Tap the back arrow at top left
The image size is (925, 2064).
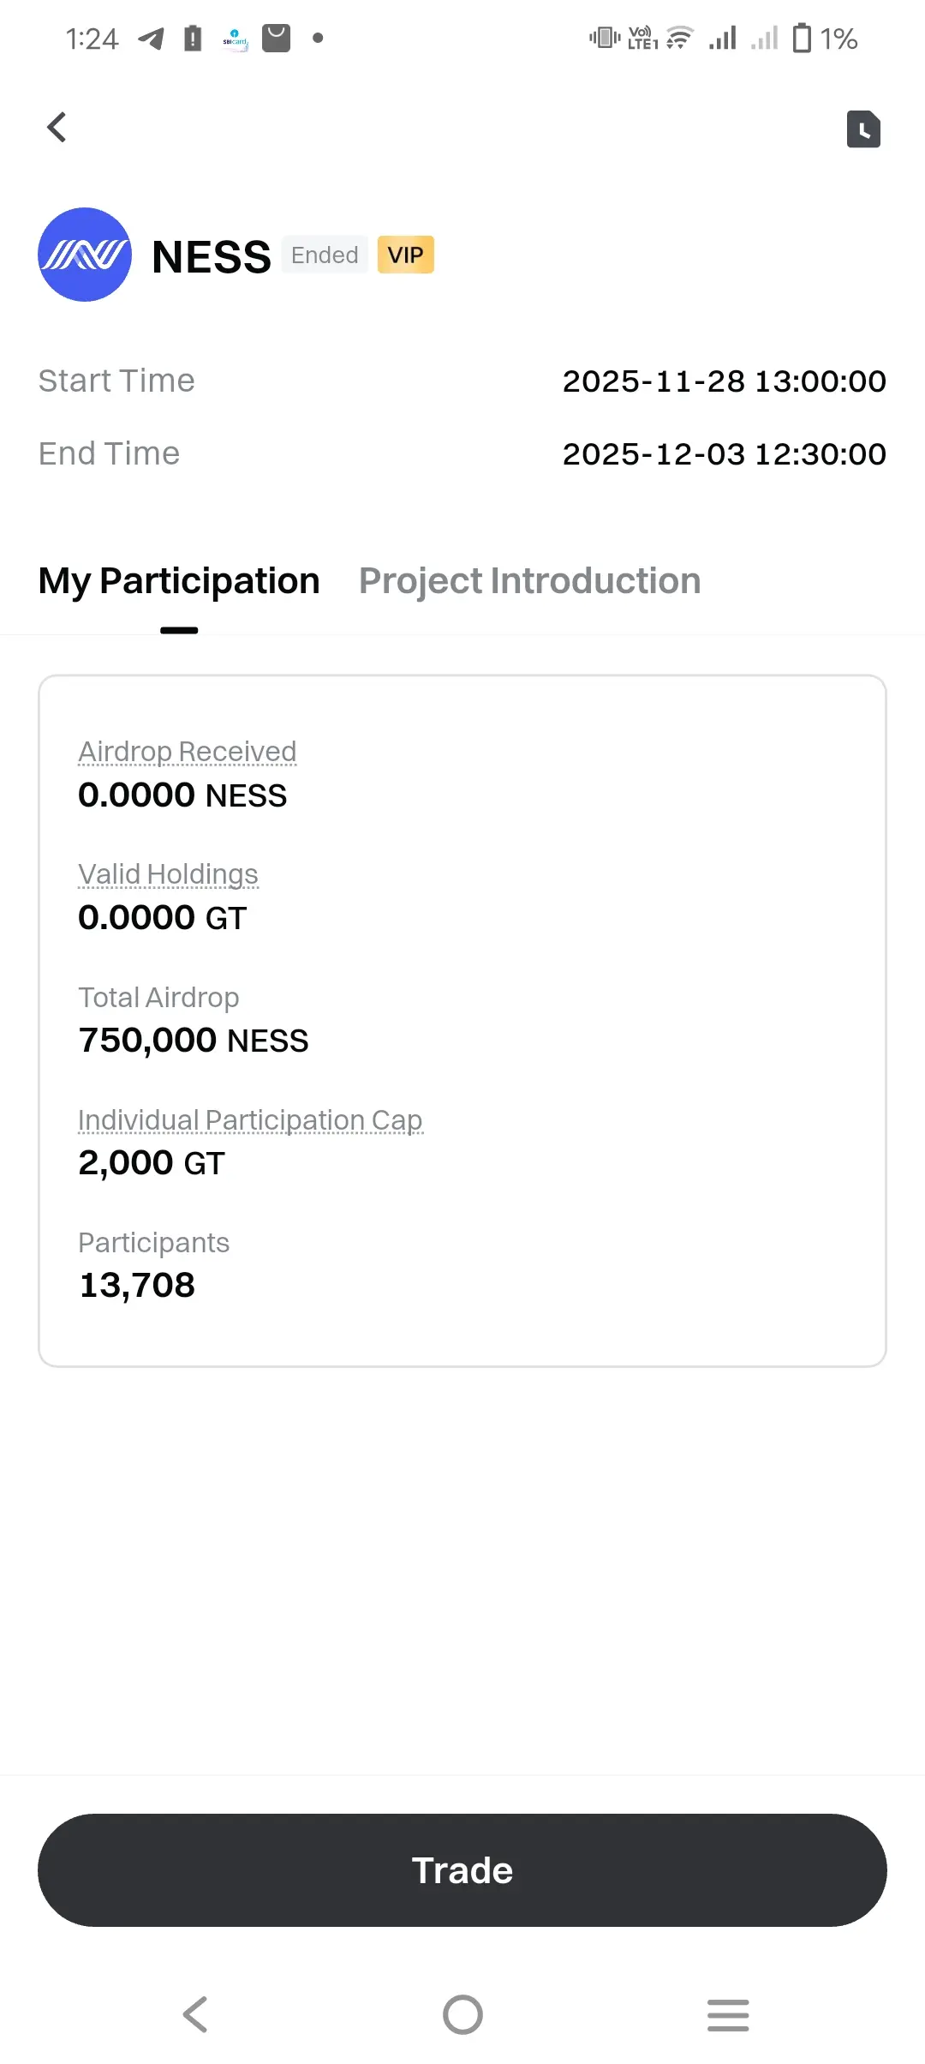coord(57,128)
